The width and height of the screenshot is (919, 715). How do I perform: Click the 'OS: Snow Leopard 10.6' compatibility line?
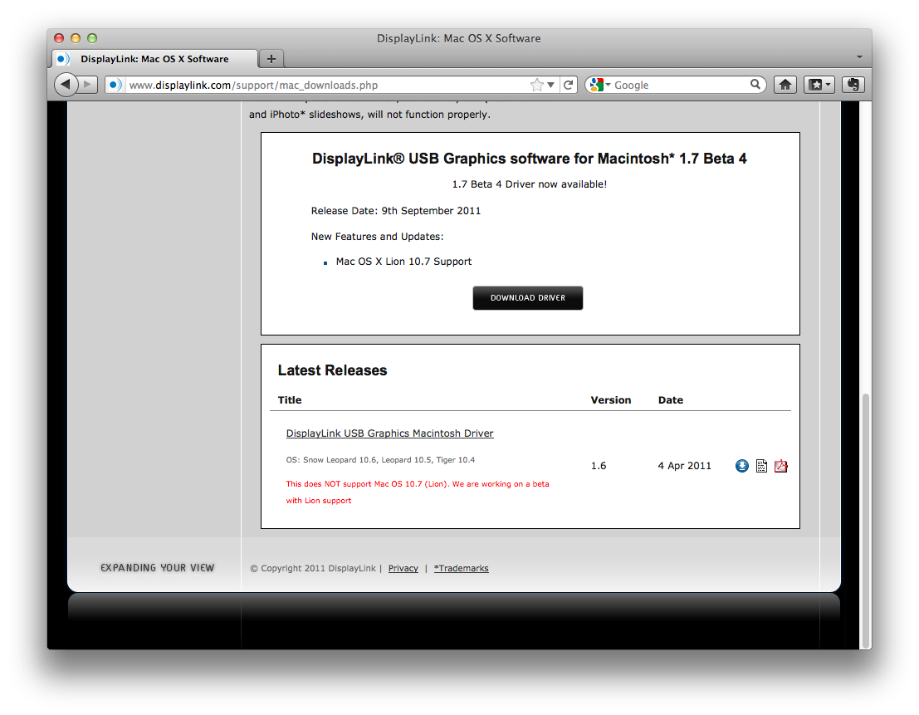[x=380, y=459]
